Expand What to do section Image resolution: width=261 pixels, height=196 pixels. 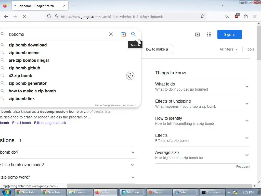[x=202, y=87]
